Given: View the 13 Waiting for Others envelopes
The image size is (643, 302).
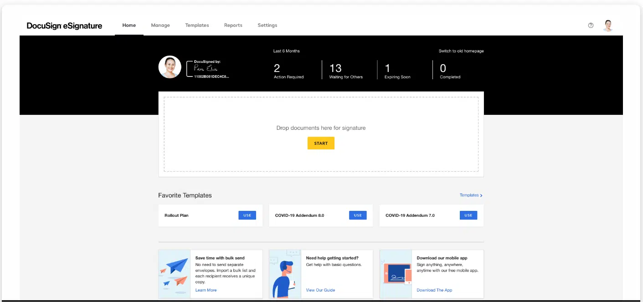Looking at the screenshot, I should point(346,71).
